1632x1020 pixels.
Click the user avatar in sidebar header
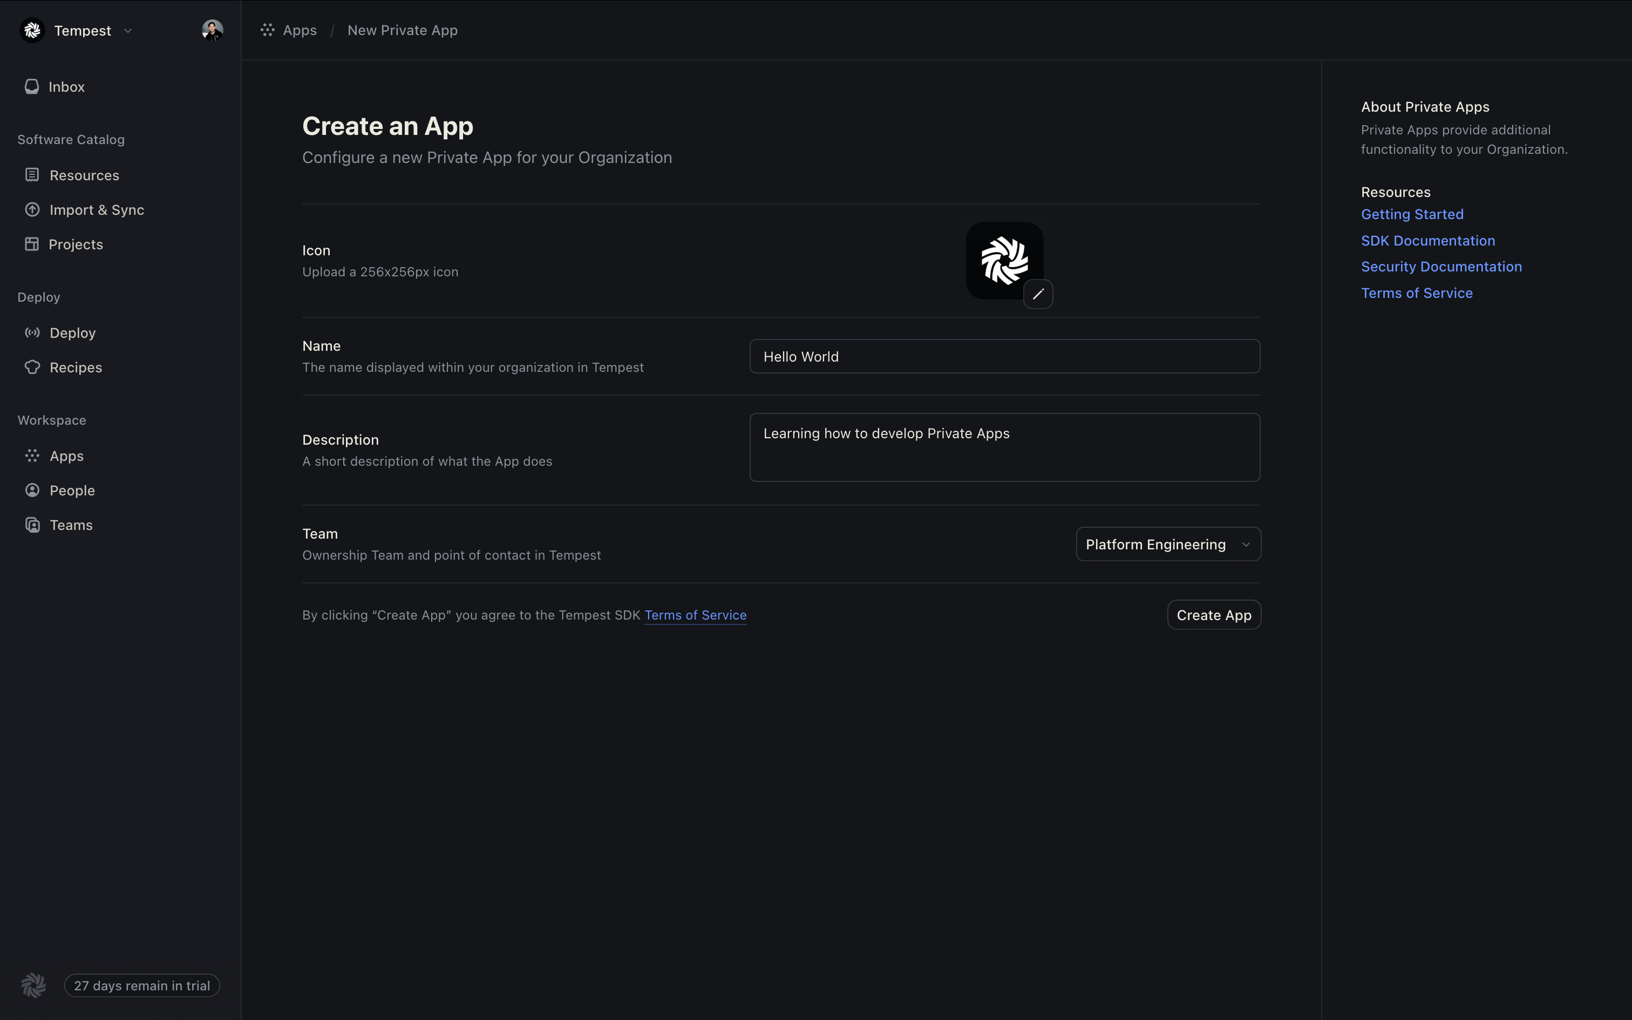point(213,30)
